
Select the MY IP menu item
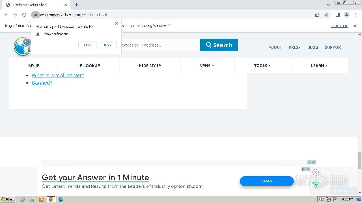coord(34,66)
